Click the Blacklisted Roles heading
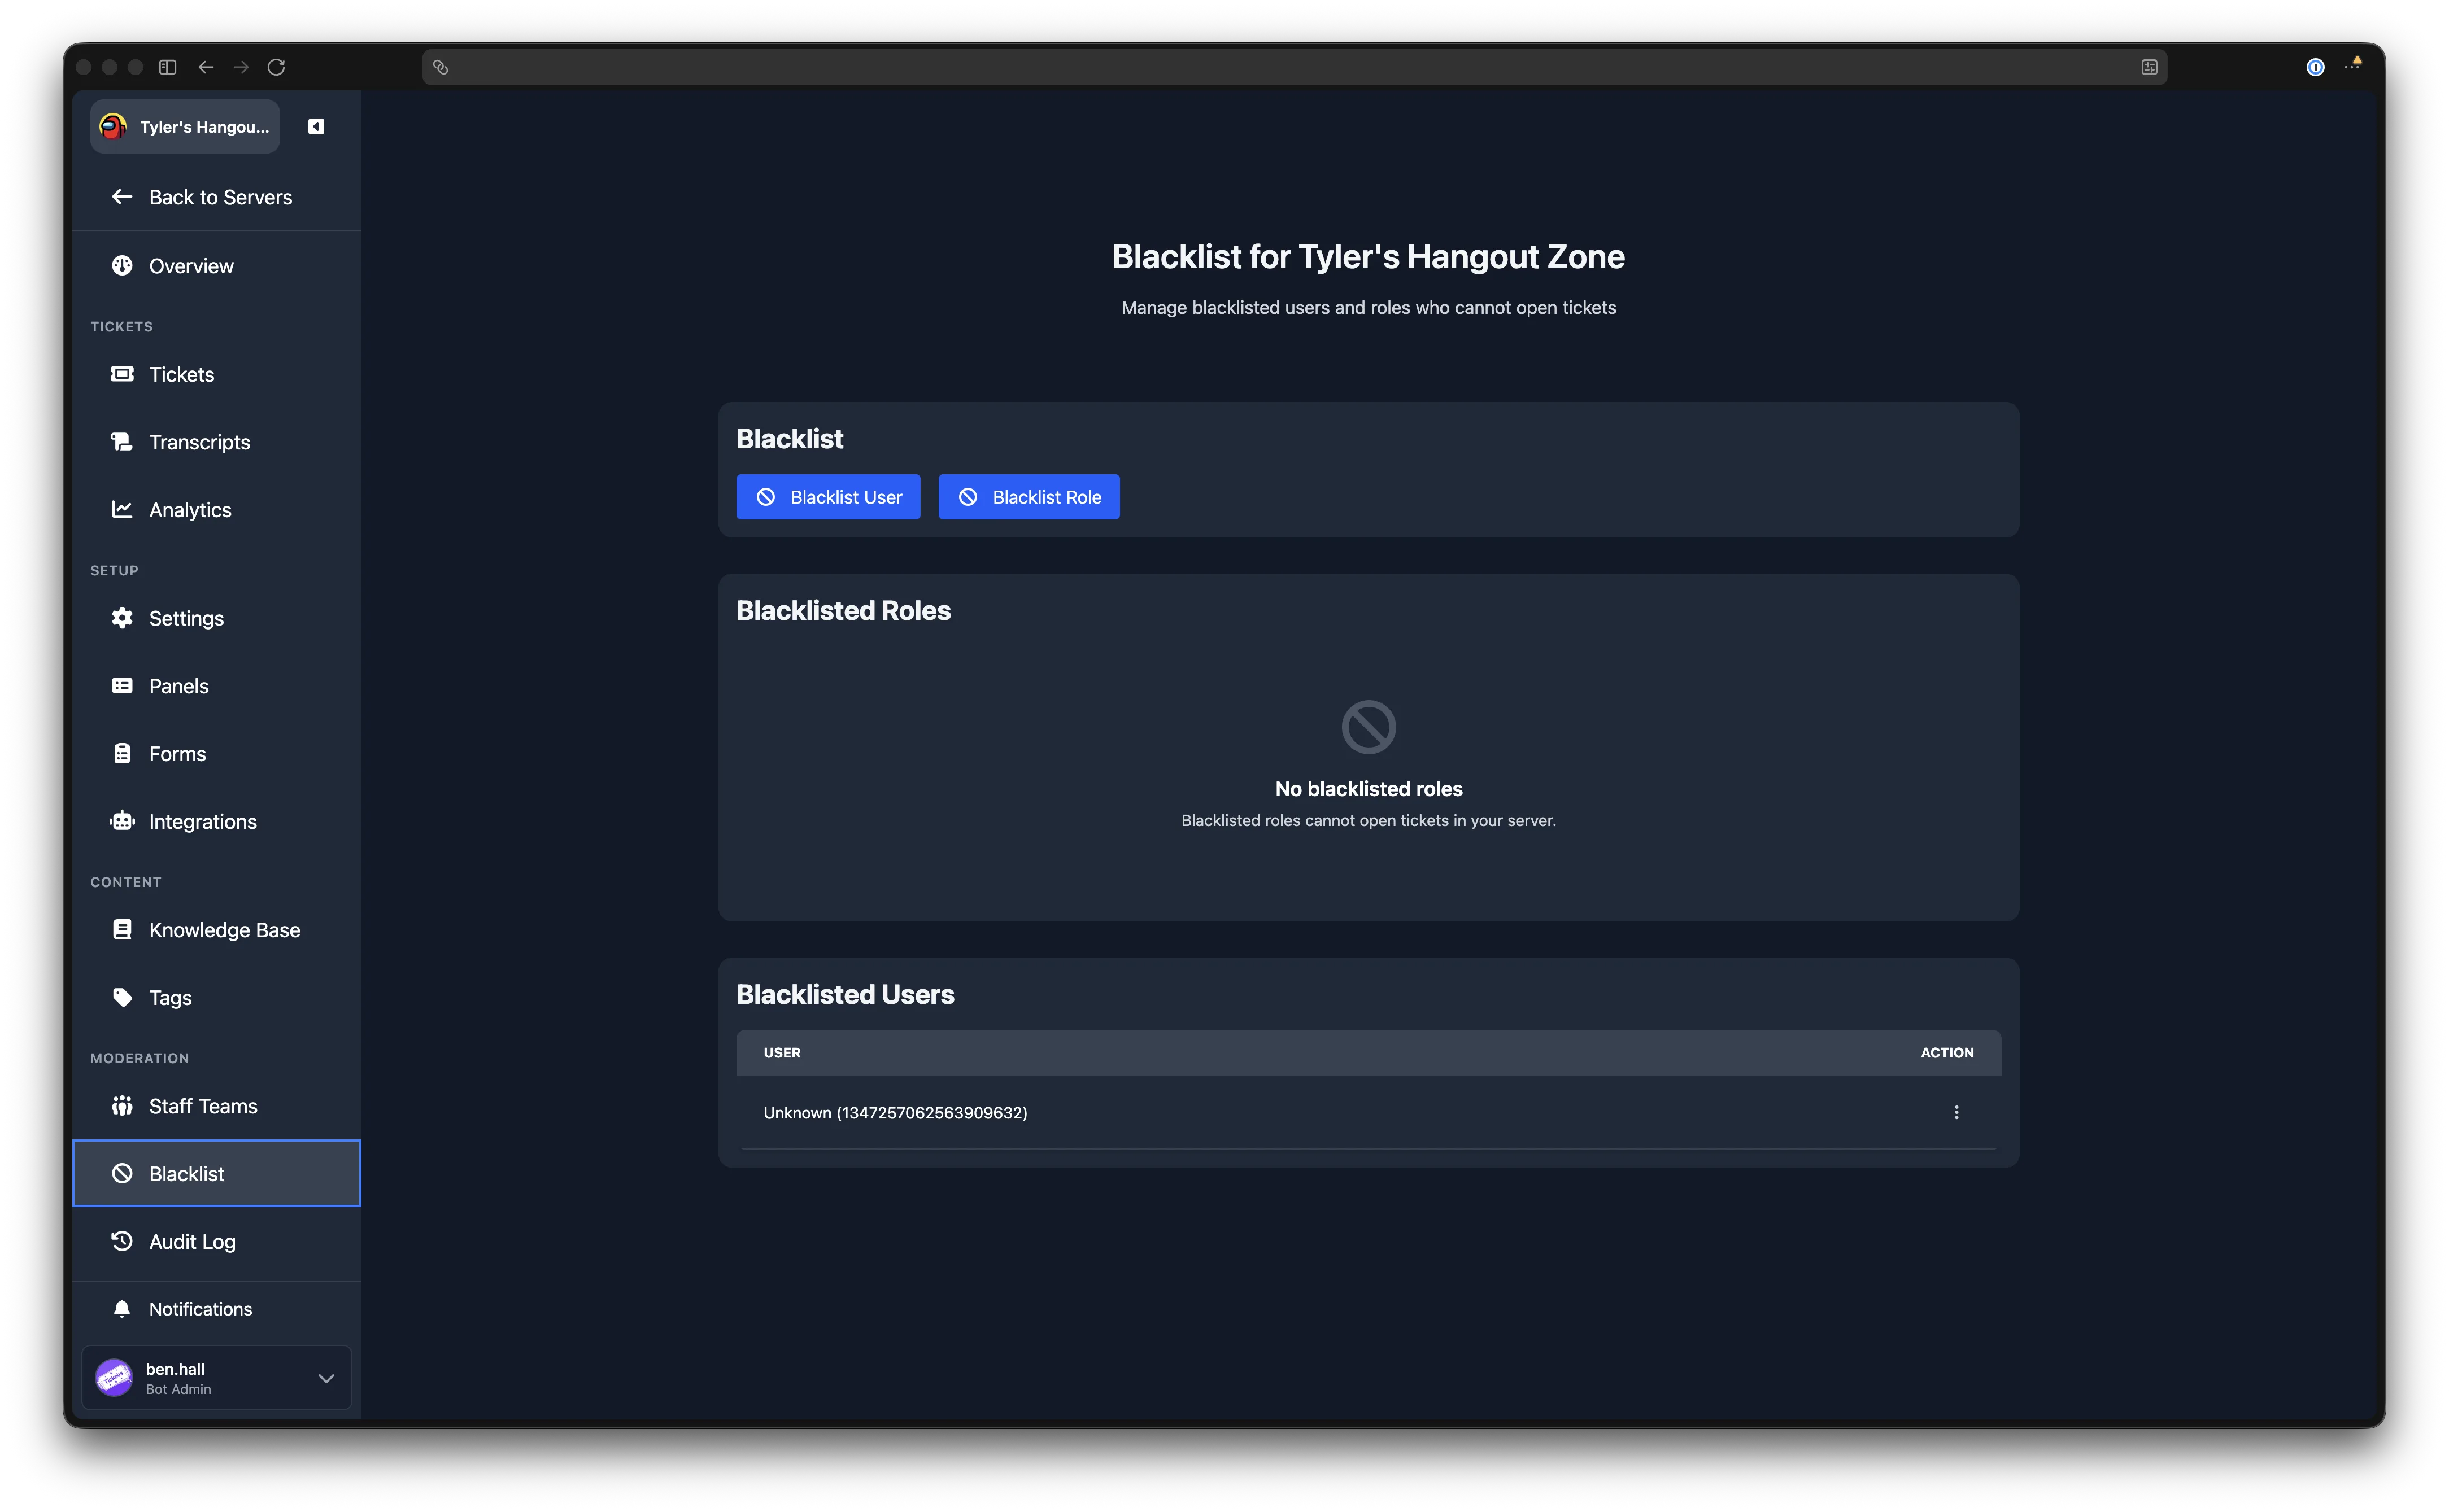The width and height of the screenshot is (2449, 1512). click(x=843, y=610)
